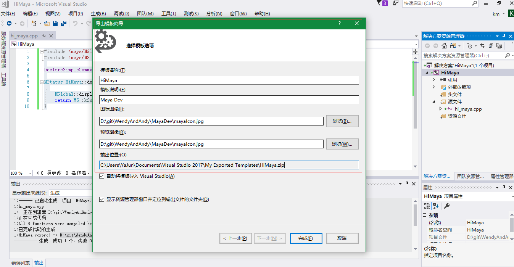Click the Save file toolbar icon
514x267 pixels.
coord(56,24)
